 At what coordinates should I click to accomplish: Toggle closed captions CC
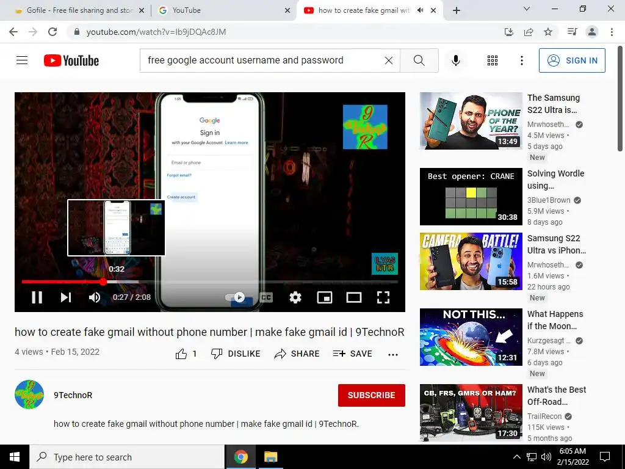(x=266, y=297)
